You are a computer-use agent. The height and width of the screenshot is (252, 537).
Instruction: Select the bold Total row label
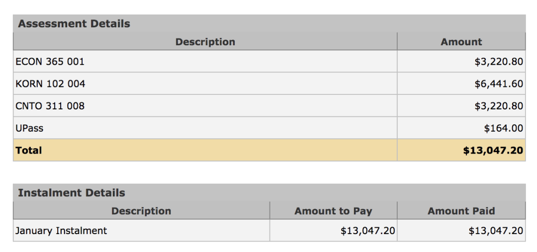point(29,150)
